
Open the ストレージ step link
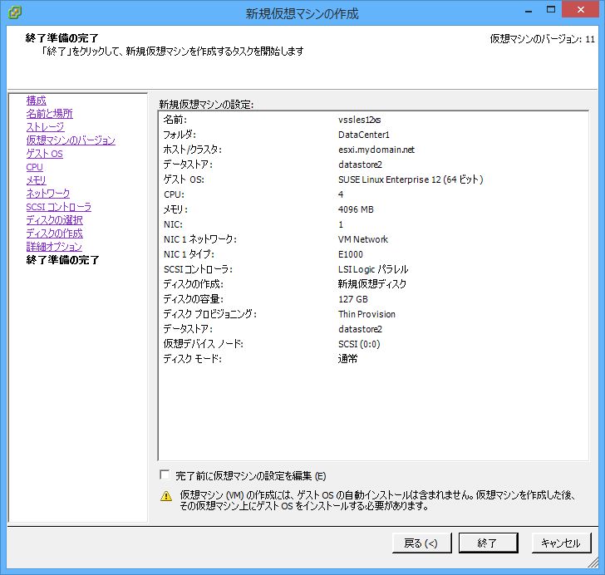pyautogui.click(x=45, y=127)
